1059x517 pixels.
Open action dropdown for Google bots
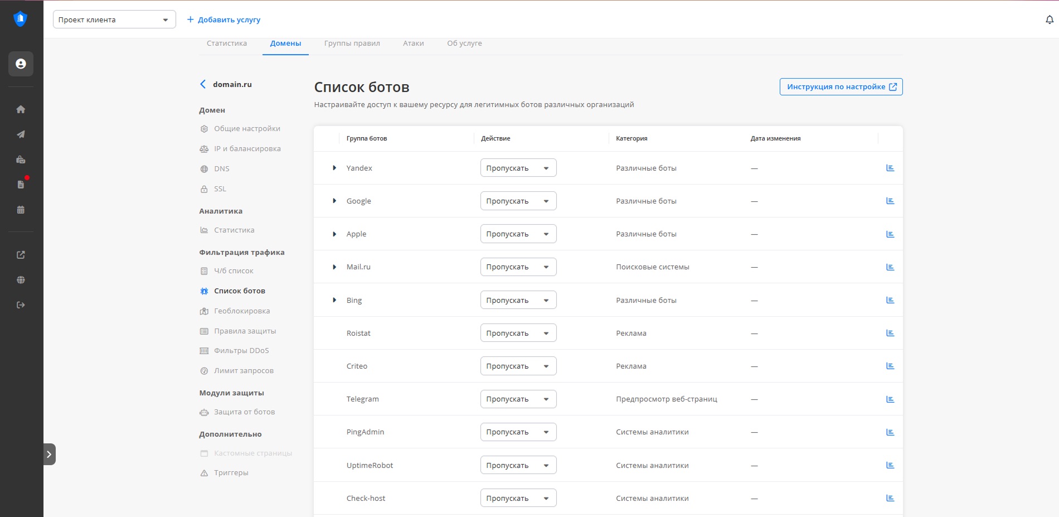pos(518,201)
